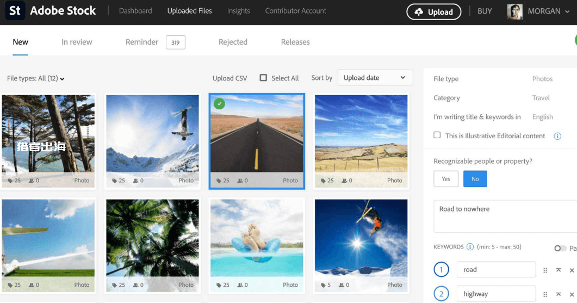Switch to the In review tab
This screenshot has width=577, height=303.
click(77, 42)
